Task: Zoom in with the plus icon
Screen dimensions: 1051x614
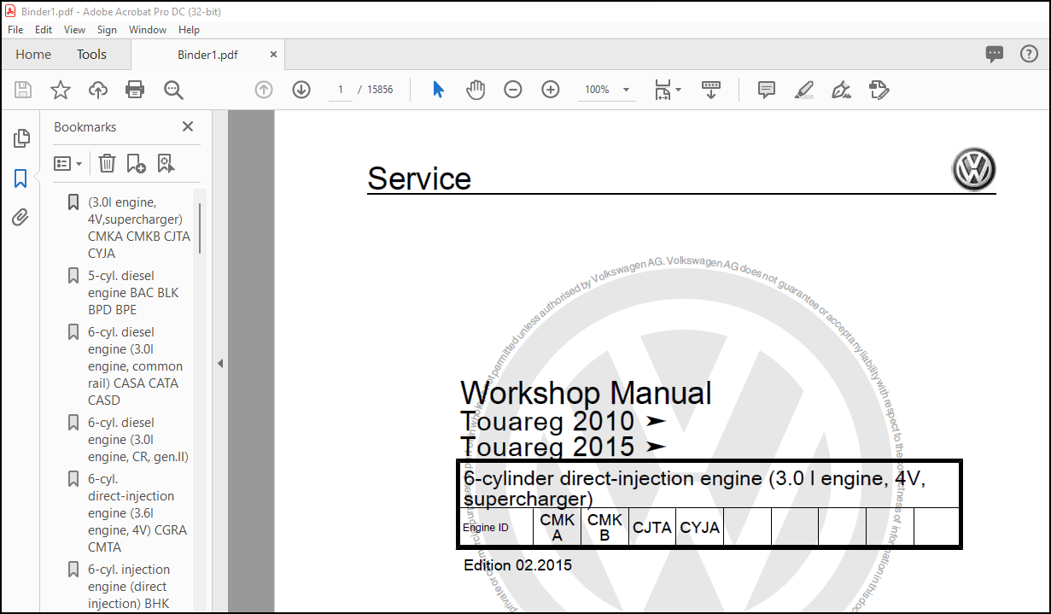Action: pyautogui.click(x=551, y=90)
